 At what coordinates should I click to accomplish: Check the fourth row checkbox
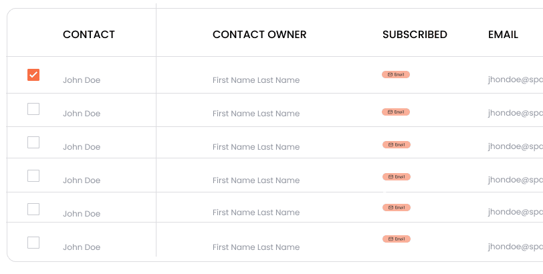pyautogui.click(x=33, y=176)
